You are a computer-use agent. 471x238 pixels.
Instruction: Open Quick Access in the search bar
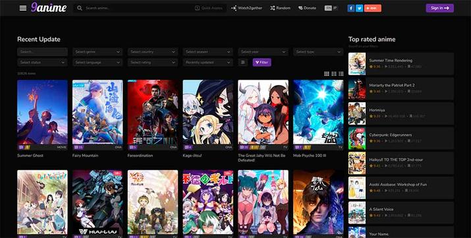pos(208,8)
